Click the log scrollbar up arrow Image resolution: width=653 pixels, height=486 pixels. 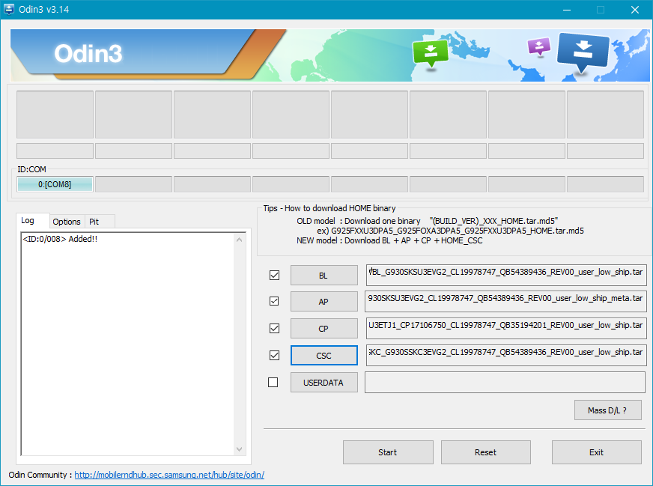click(x=239, y=240)
